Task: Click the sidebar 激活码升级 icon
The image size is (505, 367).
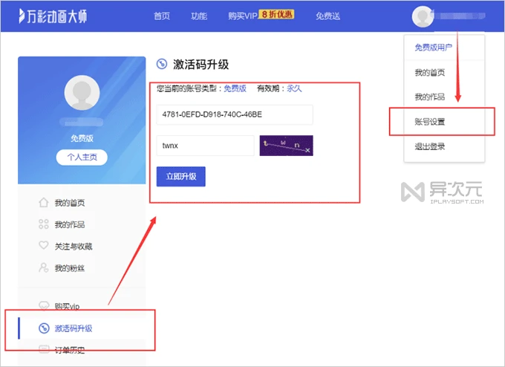Action: 44,328
